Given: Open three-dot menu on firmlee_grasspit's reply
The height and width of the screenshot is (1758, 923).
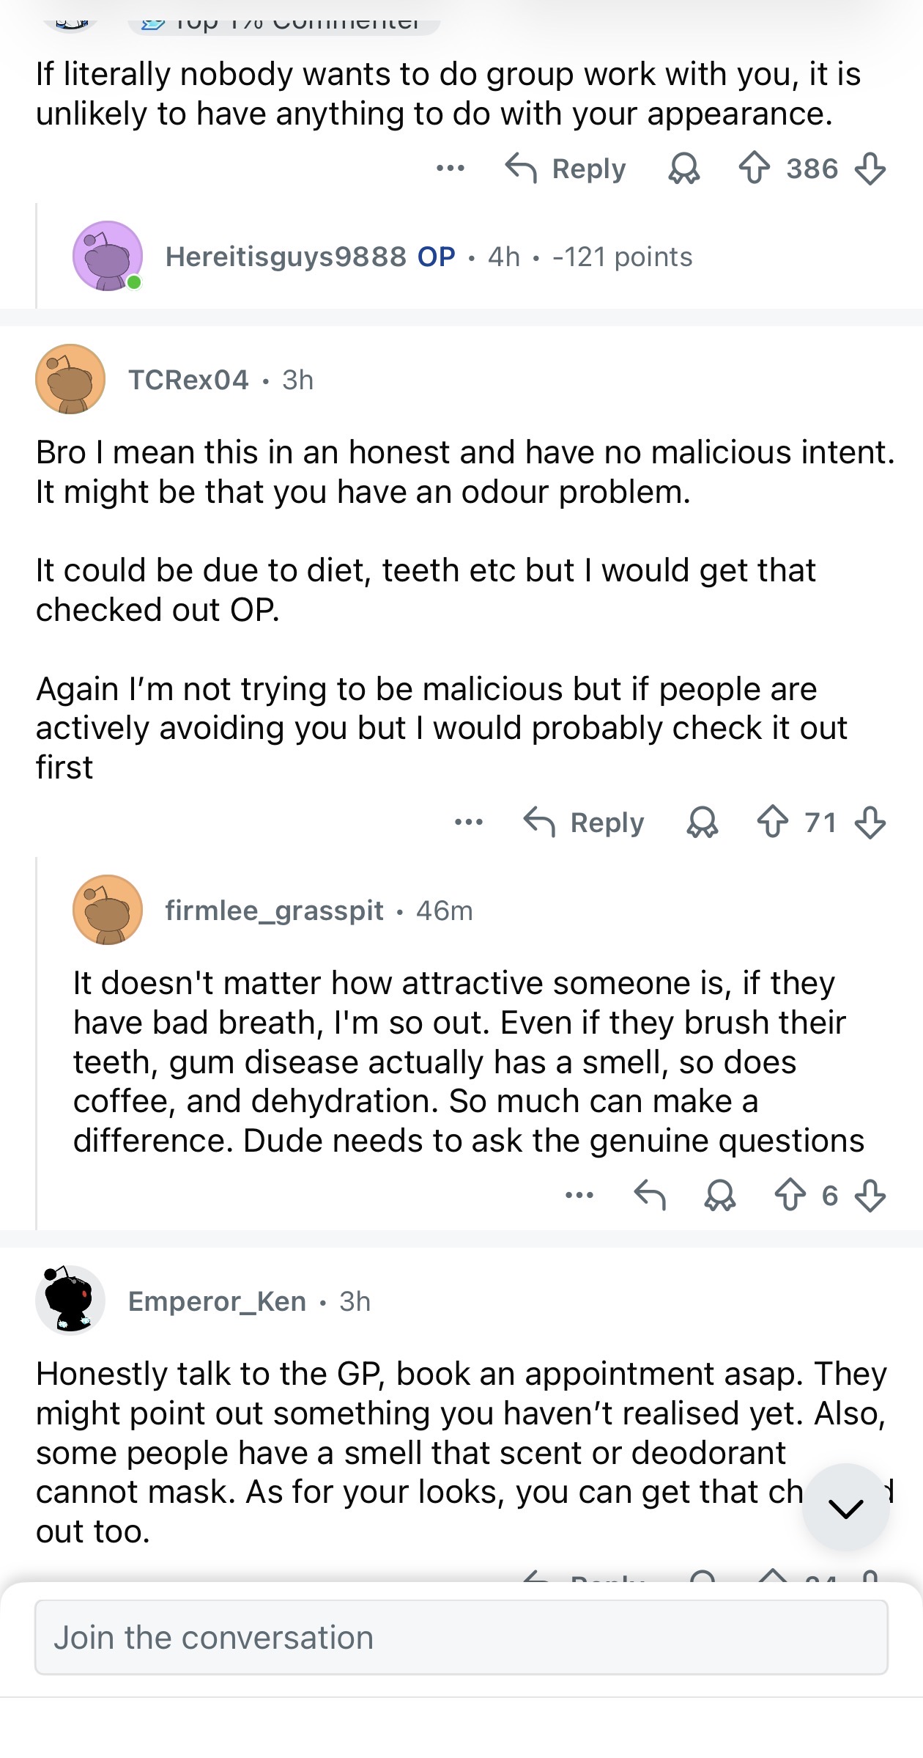Looking at the screenshot, I should point(579,1195).
